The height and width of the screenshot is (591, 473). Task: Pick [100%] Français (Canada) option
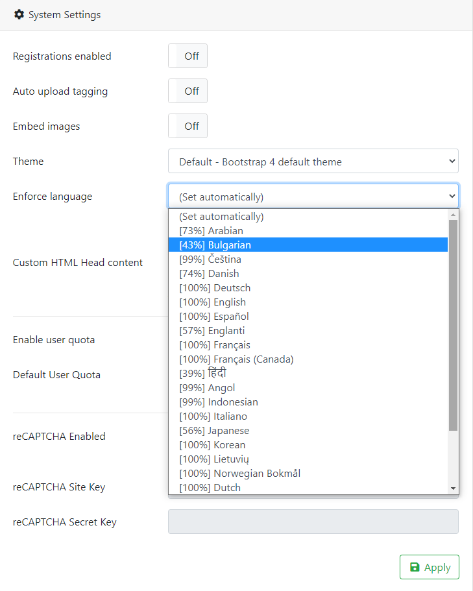click(308, 359)
